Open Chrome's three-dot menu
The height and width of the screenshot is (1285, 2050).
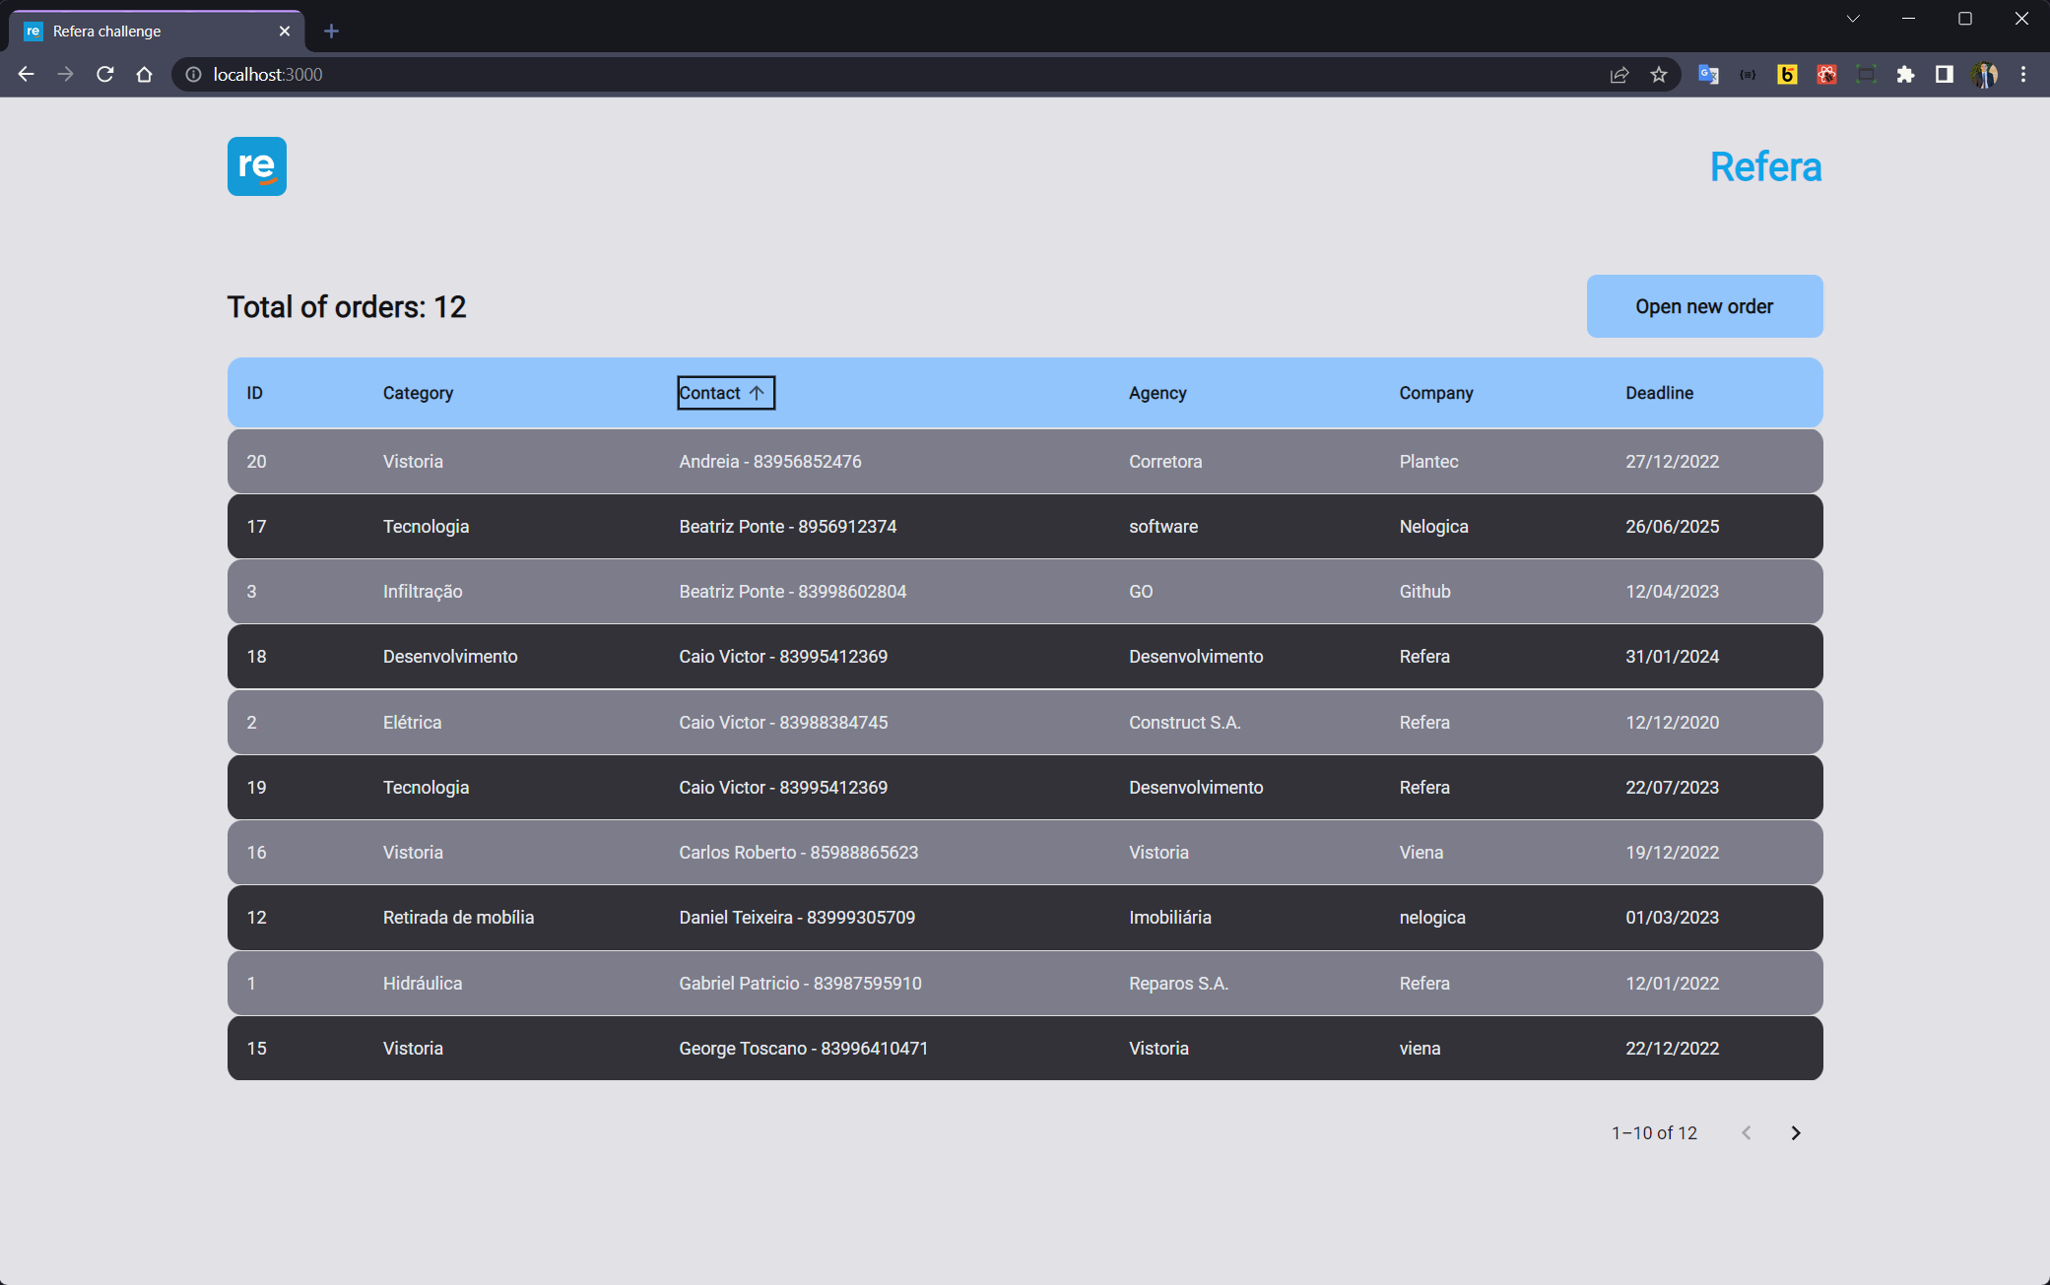coord(2023,75)
